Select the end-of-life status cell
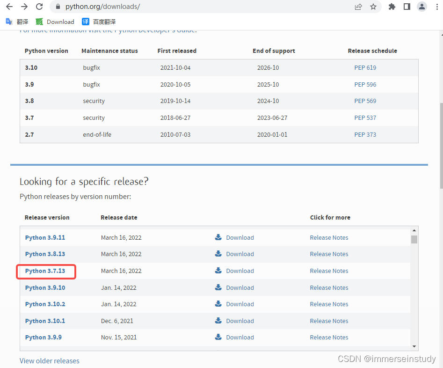Image resolution: width=443 pixels, height=368 pixels. point(97,135)
